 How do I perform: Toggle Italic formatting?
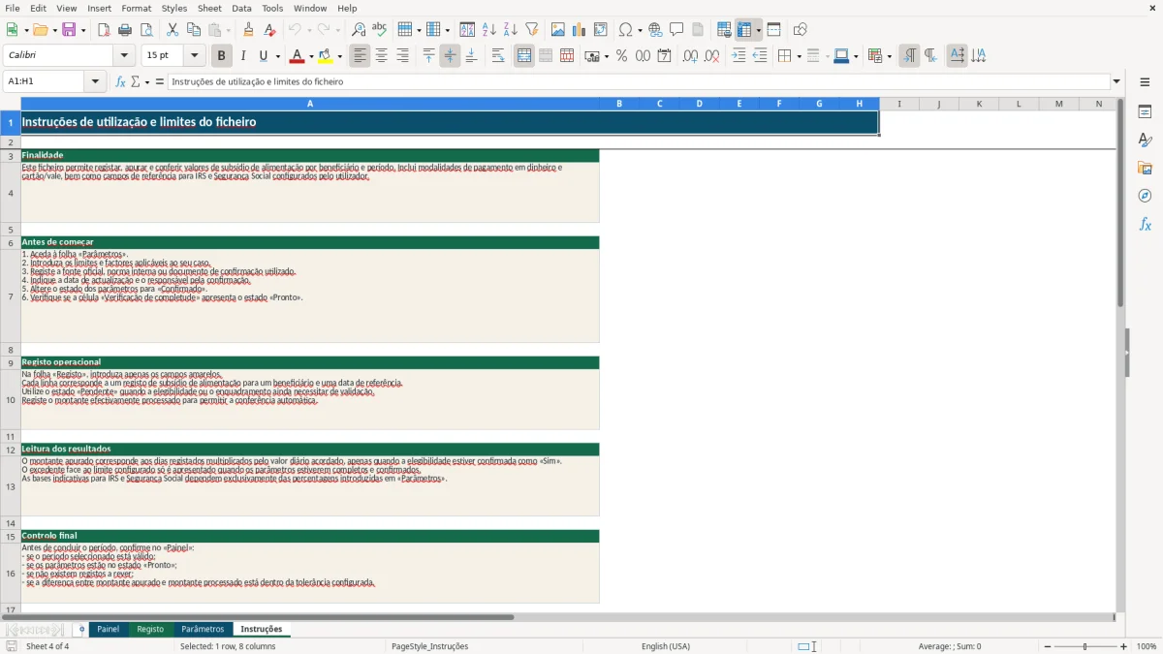243,56
